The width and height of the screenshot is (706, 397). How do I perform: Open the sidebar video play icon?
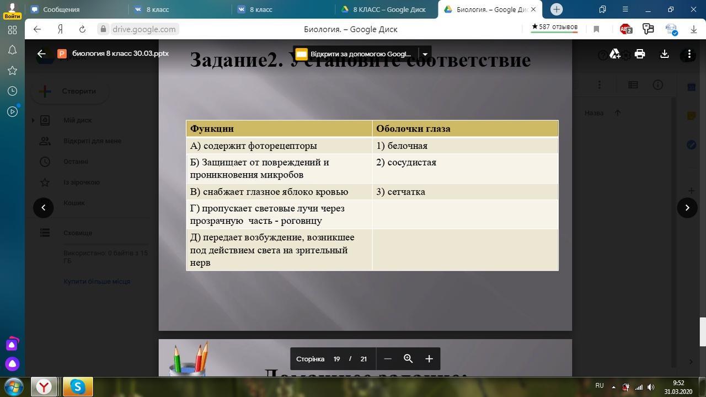(x=12, y=111)
